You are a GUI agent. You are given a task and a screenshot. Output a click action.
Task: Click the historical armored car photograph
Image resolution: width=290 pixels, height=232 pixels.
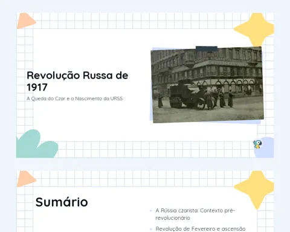pyautogui.click(x=207, y=85)
